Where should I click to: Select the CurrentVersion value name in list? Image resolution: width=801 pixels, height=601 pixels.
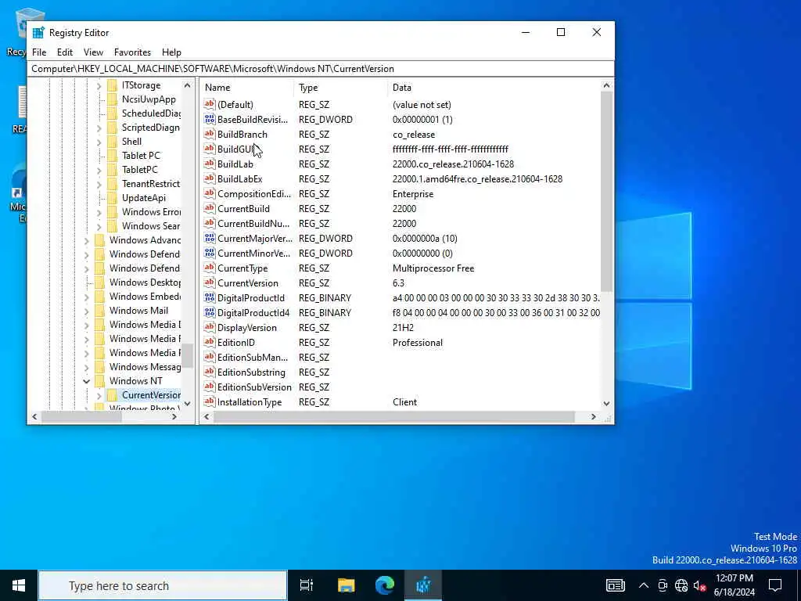pyautogui.click(x=248, y=283)
